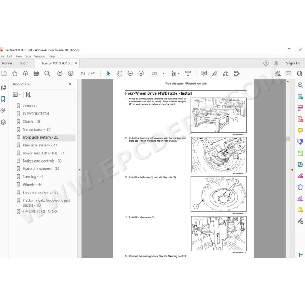Click the Sign In button
Viewport: 305px width, 305px height.
tap(292, 63)
